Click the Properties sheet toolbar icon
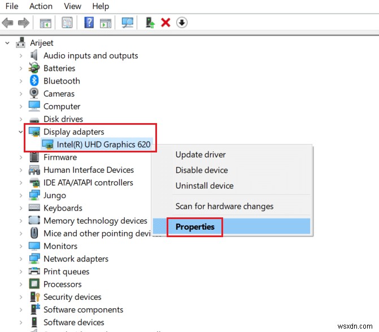The width and height of the screenshot is (379, 332). pos(67,23)
